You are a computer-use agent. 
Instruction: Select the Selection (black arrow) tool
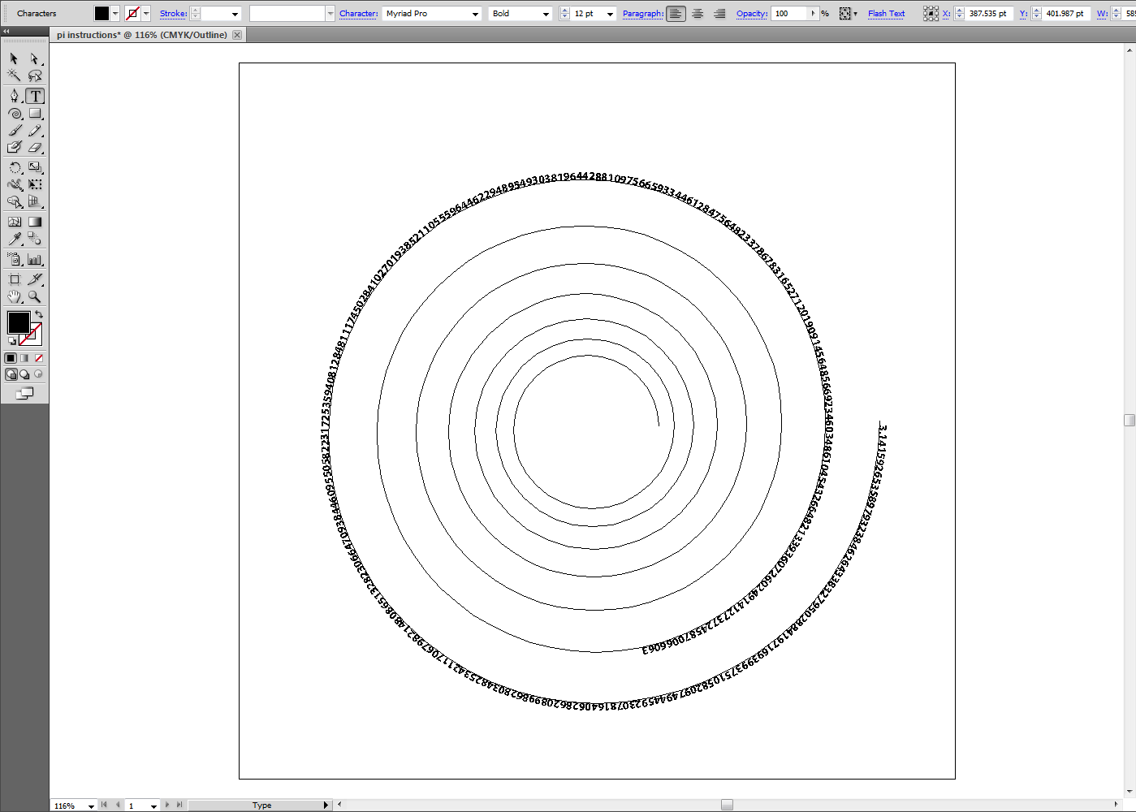click(14, 58)
